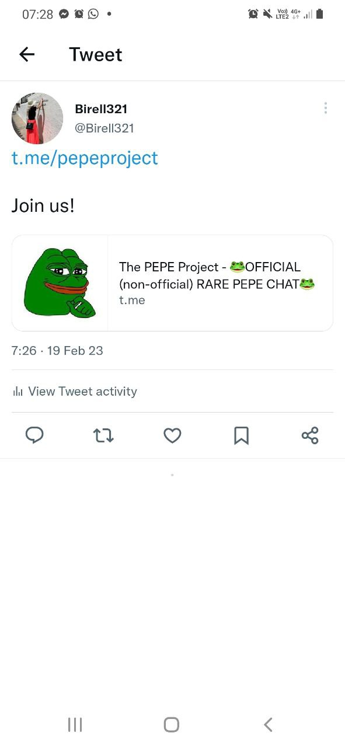This screenshot has width=345, height=747.
Task: Open The PEPE Project card title
Action: (x=217, y=275)
